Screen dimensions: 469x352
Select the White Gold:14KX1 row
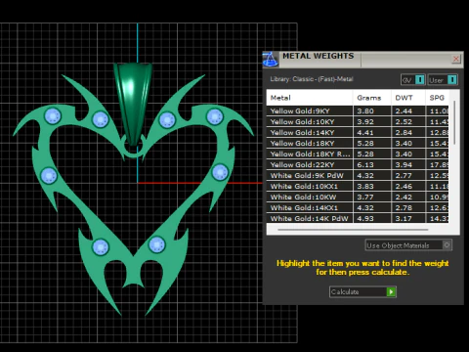coord(358,207)
